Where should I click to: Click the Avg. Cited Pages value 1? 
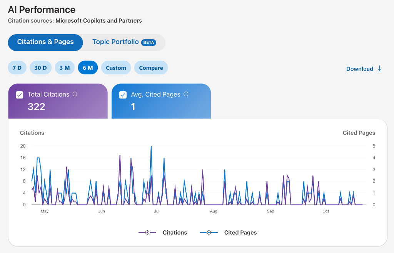pos(133,107)
